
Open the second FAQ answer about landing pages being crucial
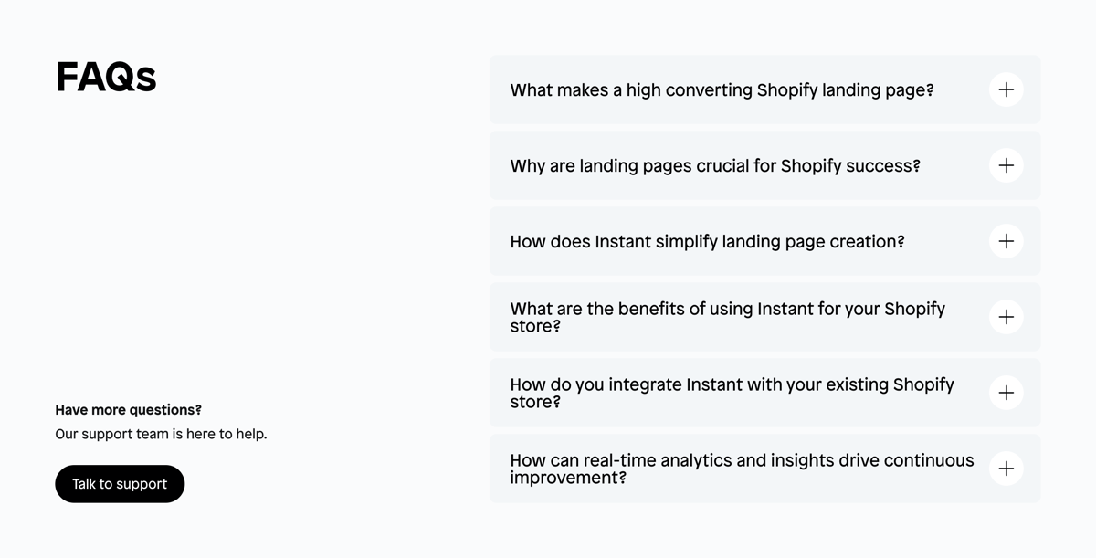click(715, 165)
